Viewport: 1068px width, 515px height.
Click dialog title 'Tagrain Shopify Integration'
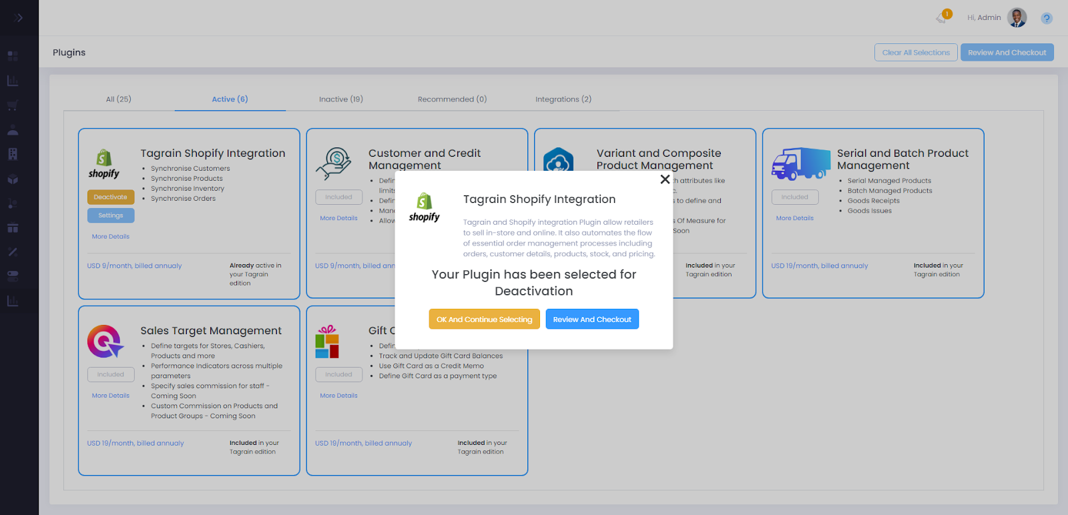[x=539, y=199]
